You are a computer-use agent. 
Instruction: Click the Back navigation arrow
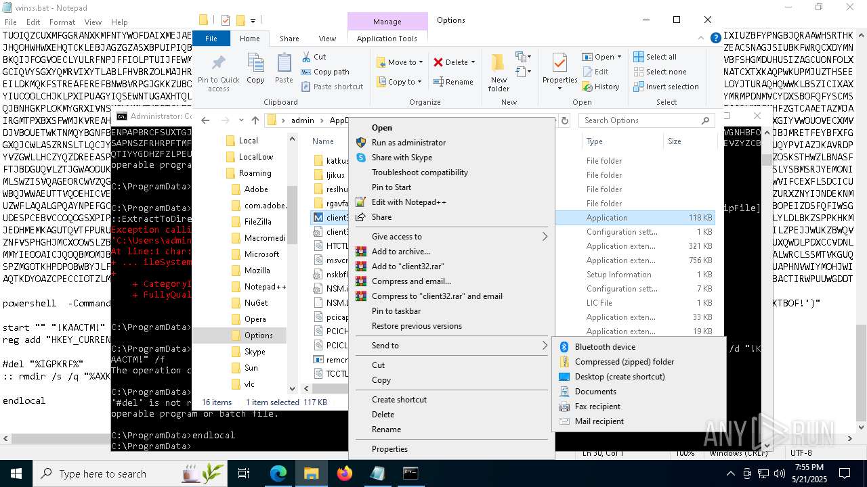pos(205,120)
